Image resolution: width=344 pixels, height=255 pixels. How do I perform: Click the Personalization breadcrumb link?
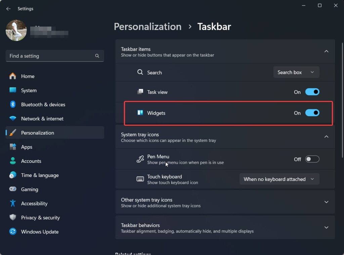(147, 27)
